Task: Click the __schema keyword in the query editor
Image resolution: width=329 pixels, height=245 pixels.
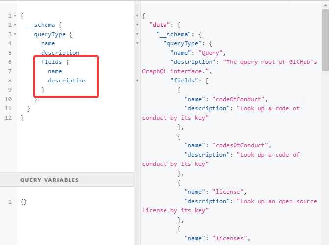Action: pyautogui.click(x=41, y=25)
